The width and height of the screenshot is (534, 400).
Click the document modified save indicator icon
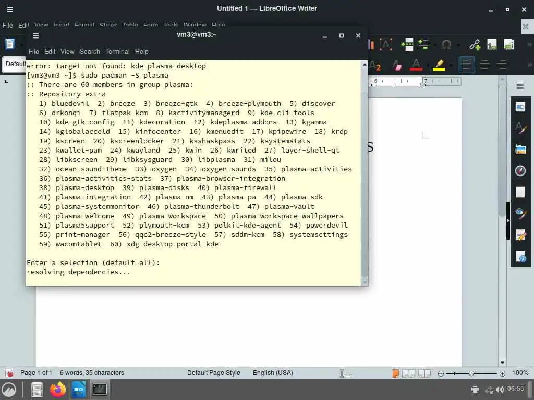pyautogui.click(x=9, y=373)
